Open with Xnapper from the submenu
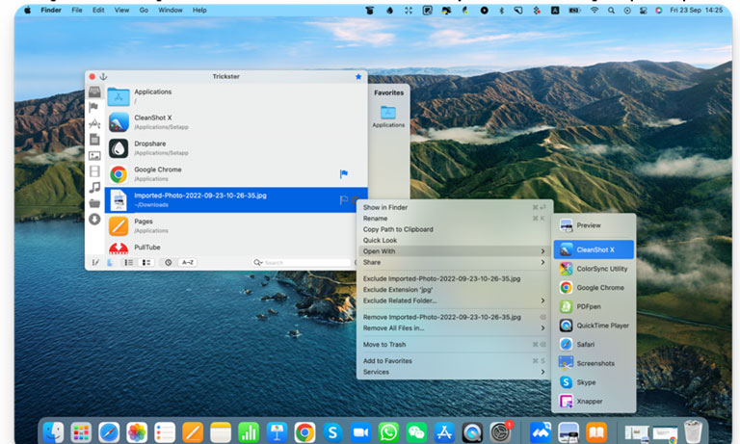This screenshot has width=740, height=444. click(x=594, y=401)
